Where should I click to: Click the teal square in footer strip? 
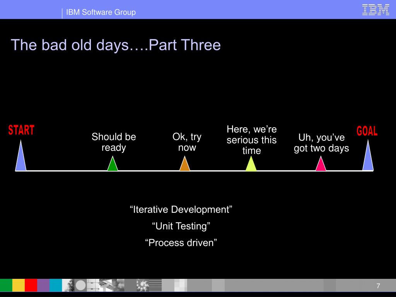56,285
